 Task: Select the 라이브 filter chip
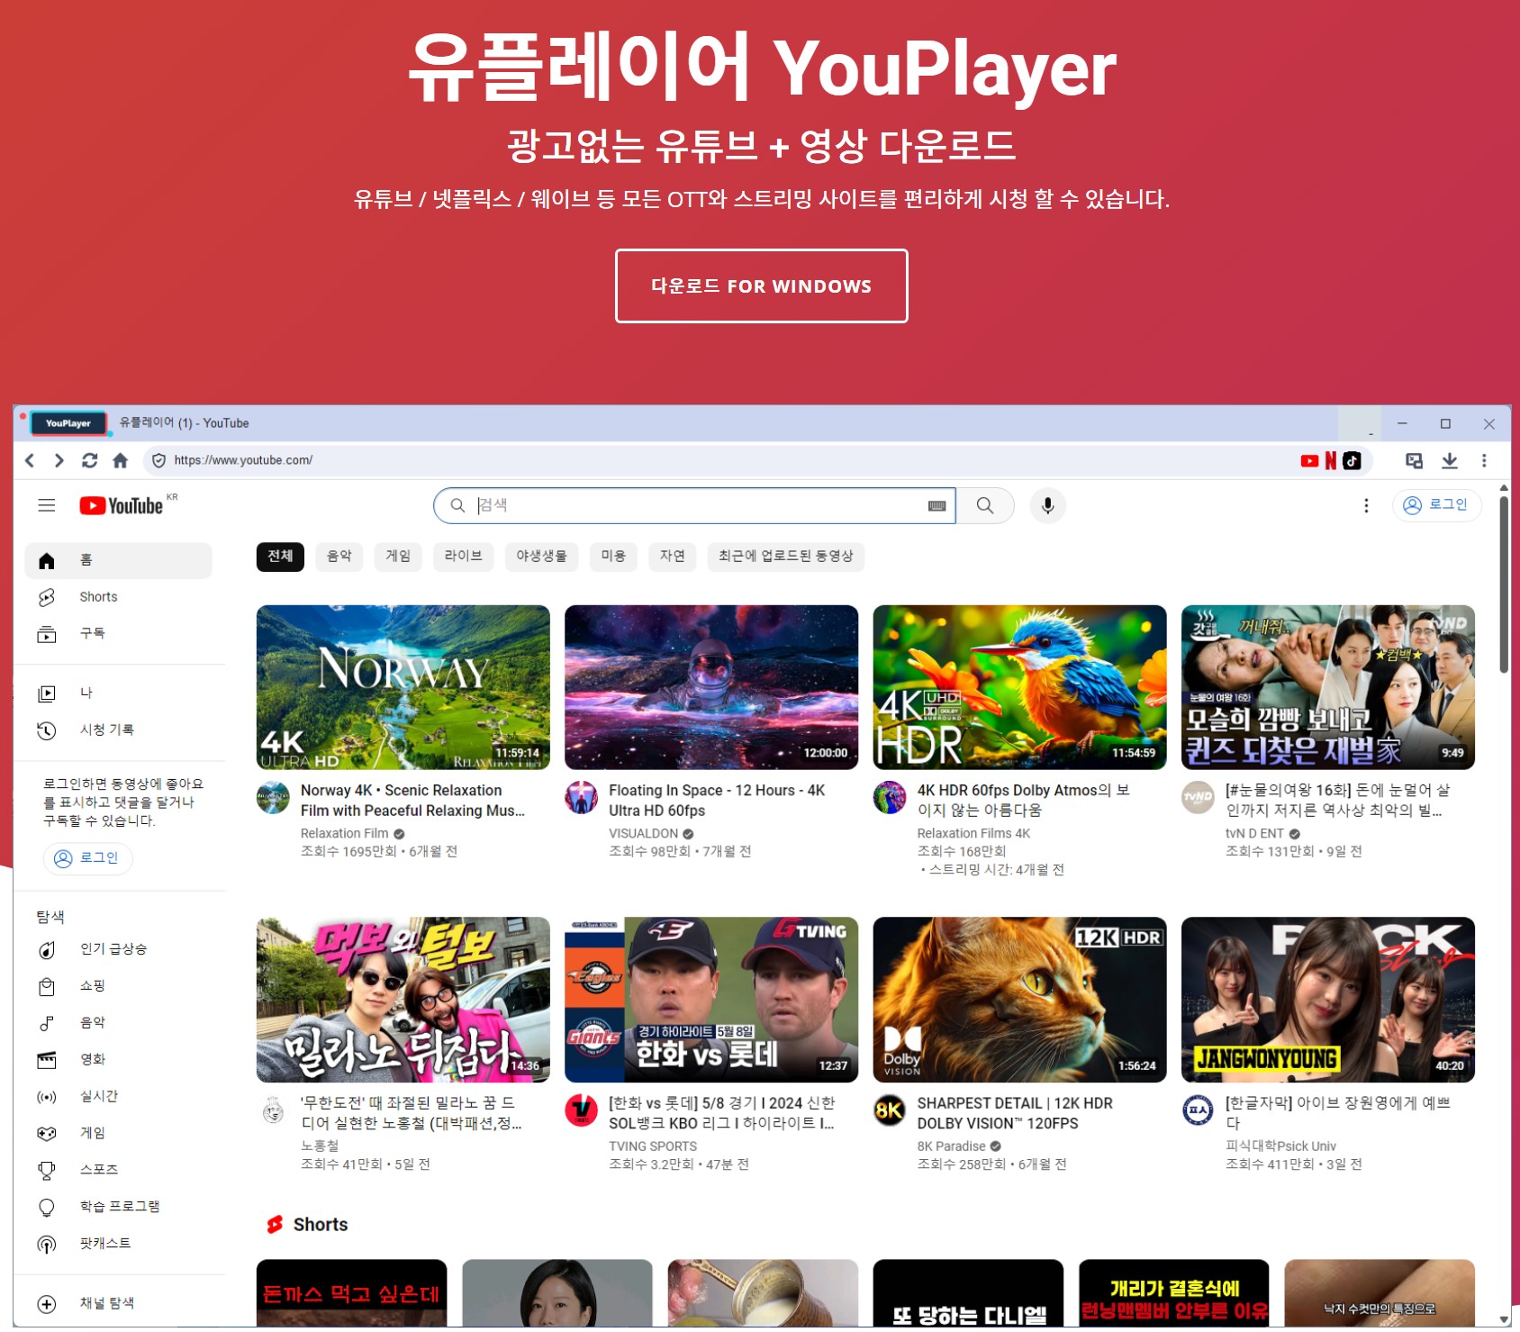click(464, 556)
